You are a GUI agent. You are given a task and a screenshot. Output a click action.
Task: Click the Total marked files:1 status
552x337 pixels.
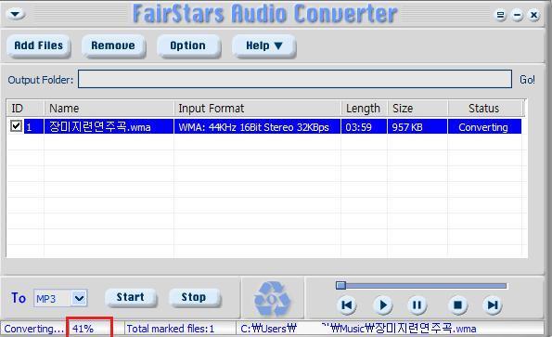click(171, 329)
